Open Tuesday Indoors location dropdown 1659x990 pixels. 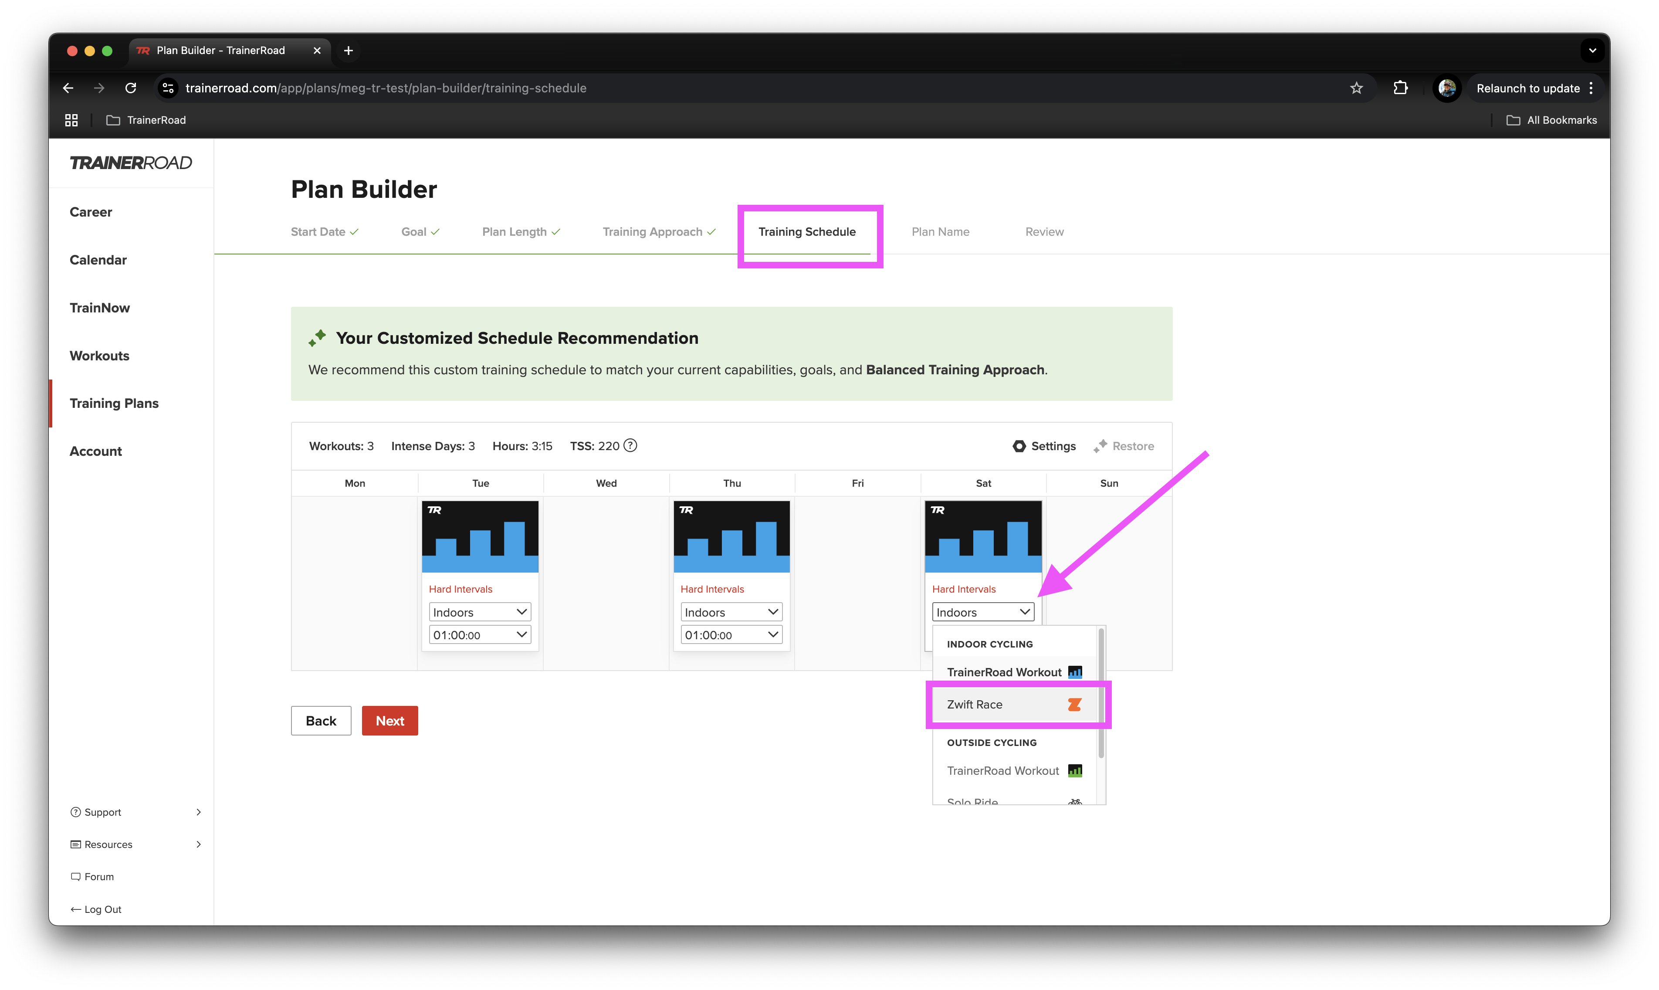(479, 612)
